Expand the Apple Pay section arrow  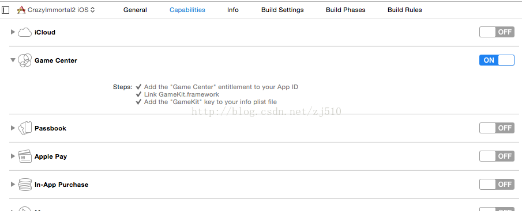click(13, 156)
